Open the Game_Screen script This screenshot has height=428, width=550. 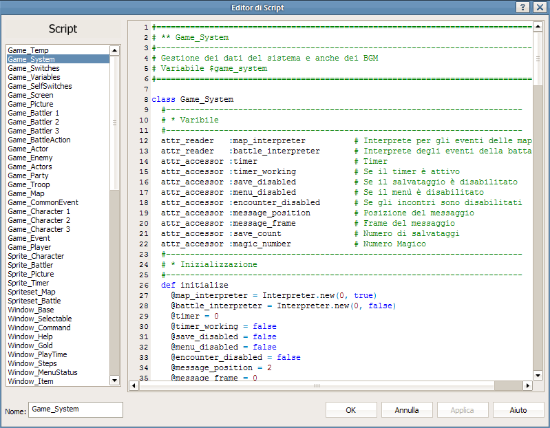(x=59, y=95)
